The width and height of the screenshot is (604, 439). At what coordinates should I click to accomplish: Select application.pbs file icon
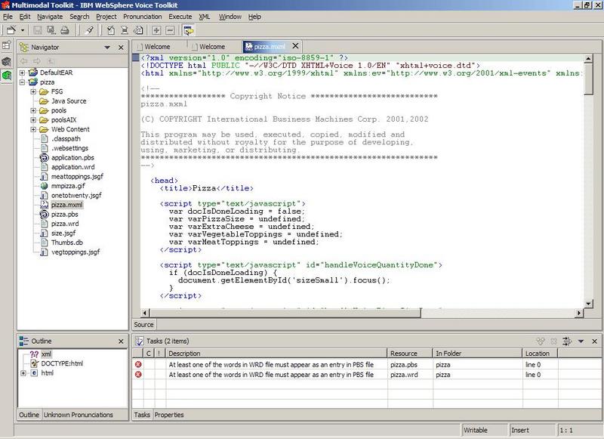[x=45, y=158]
